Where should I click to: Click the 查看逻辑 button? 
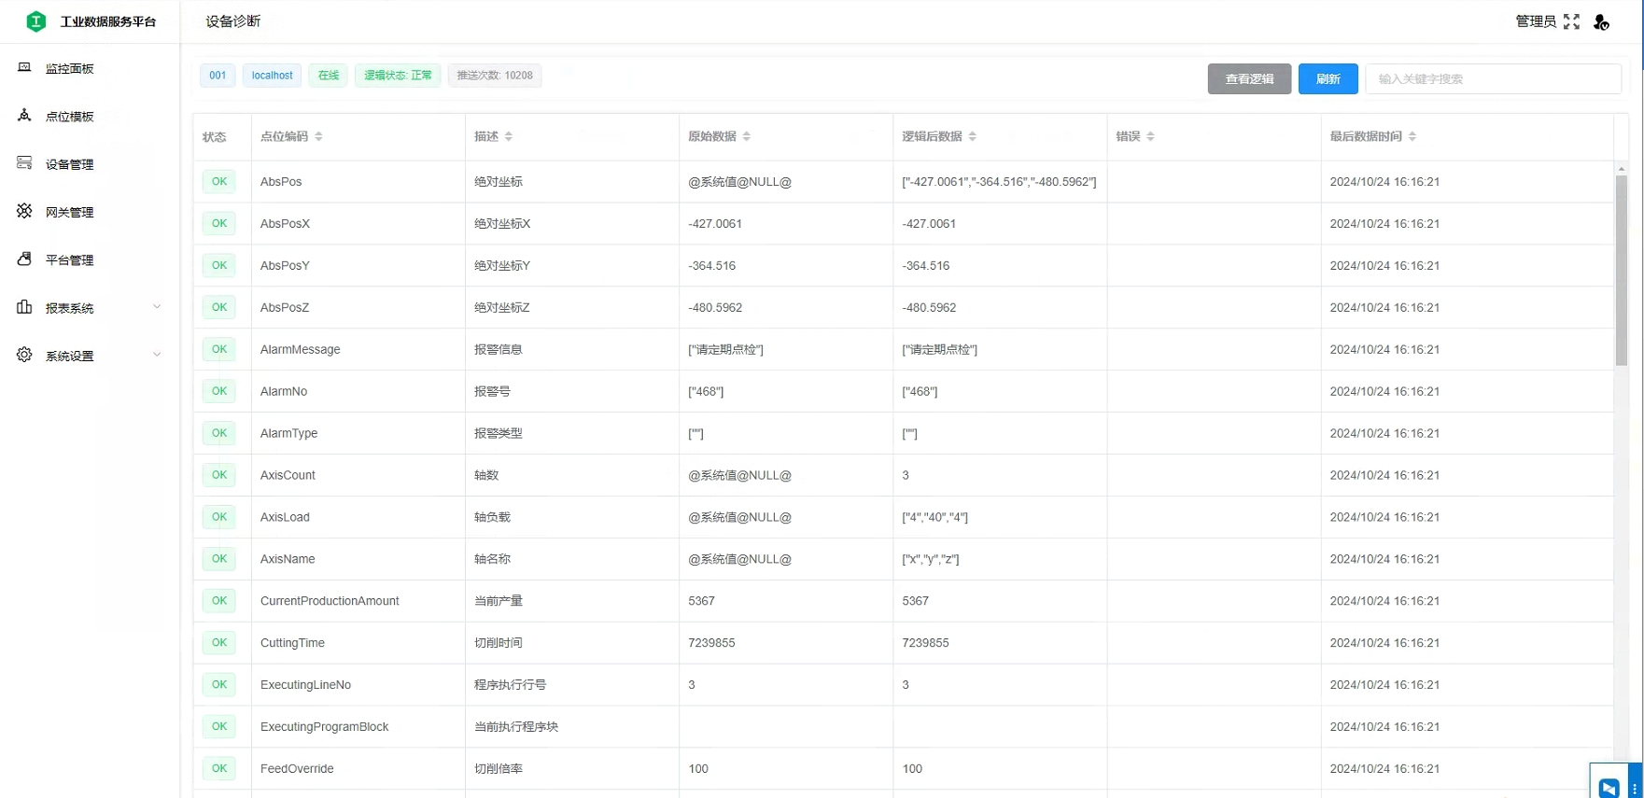1249,78
